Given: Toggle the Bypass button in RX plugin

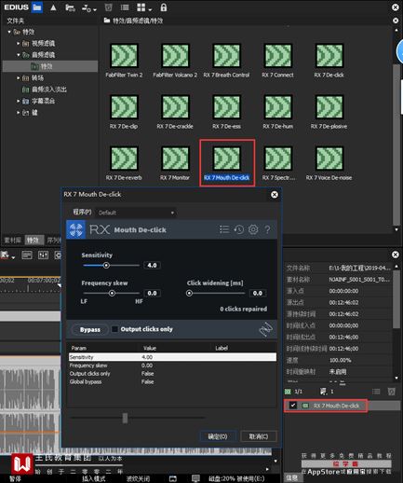Looking at the screenshot, I should click(90, 329).
